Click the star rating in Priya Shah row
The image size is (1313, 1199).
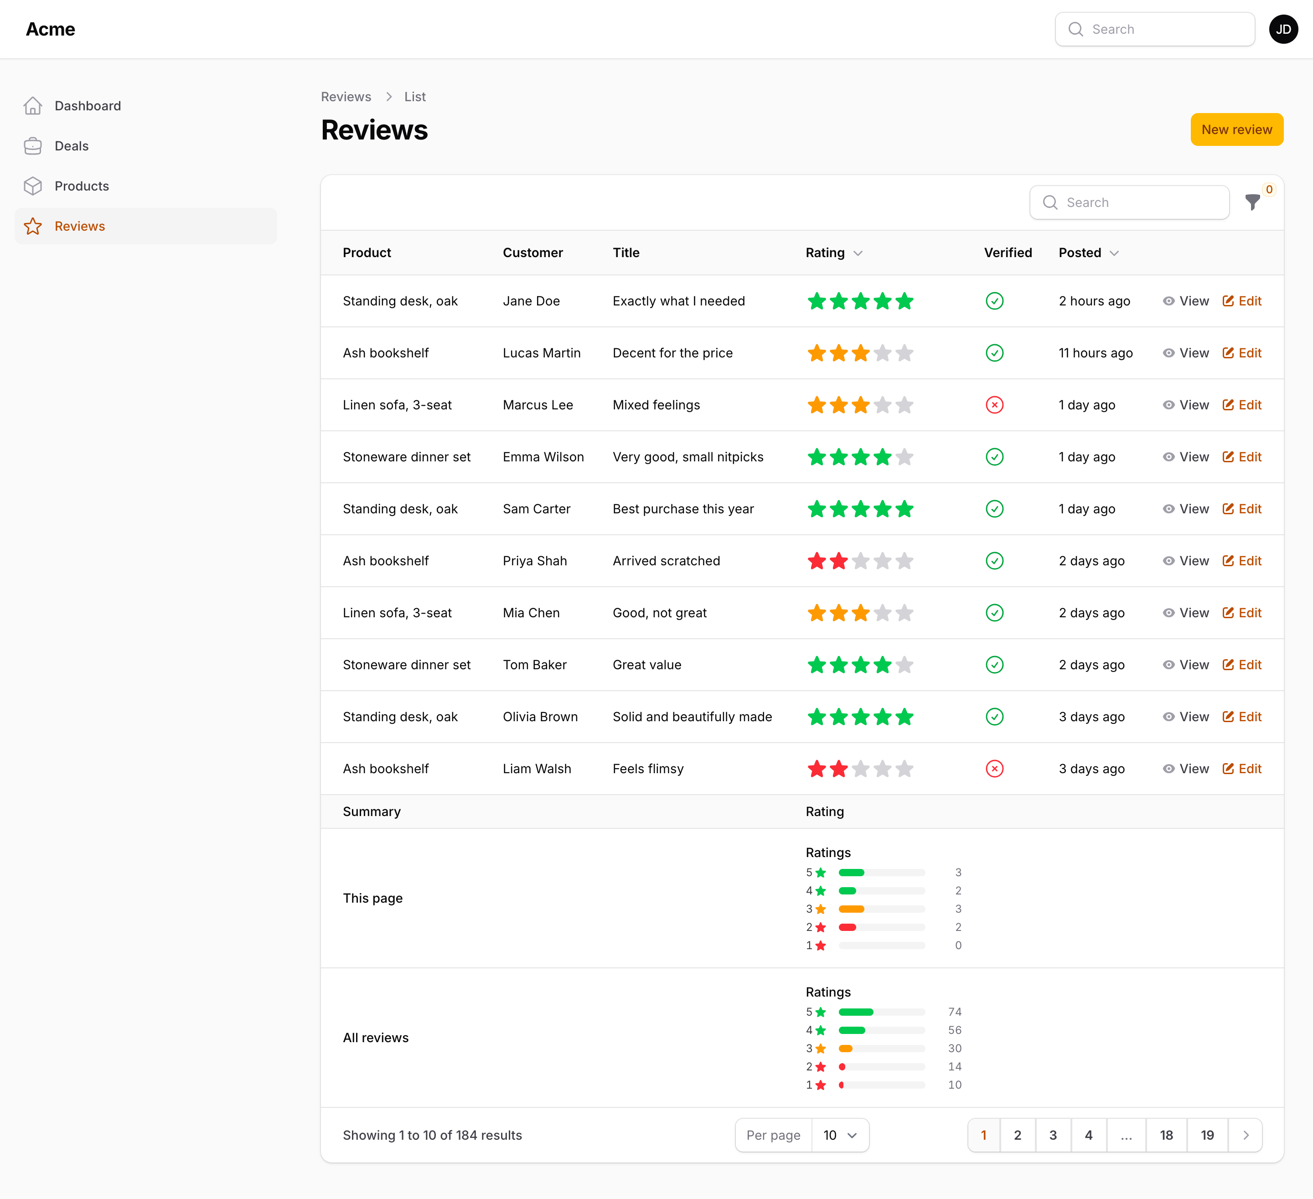coord(860,561)
